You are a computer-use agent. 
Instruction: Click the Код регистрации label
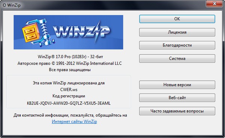[69, 96]
